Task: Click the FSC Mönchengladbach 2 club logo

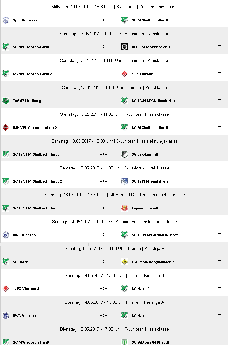Action: pyautogui.click(x=125, y=262)
